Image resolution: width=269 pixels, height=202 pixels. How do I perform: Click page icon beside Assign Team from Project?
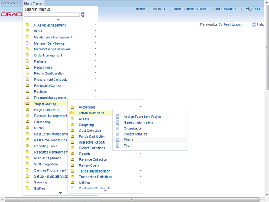point(117,117)
